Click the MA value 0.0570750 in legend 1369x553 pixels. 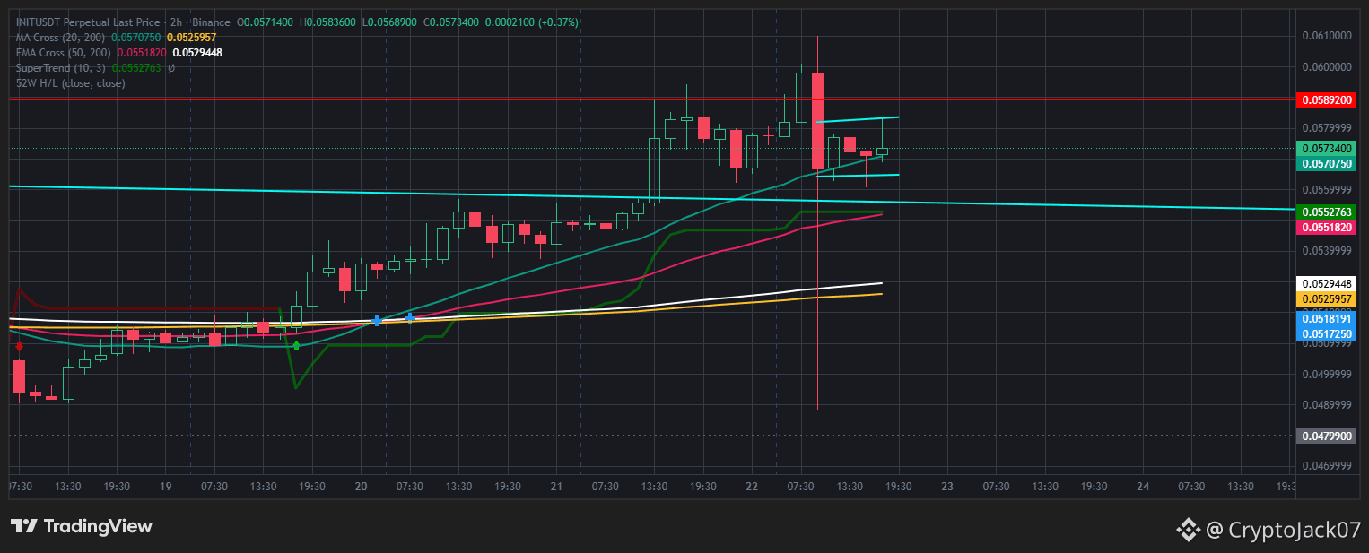pos(136,37)
